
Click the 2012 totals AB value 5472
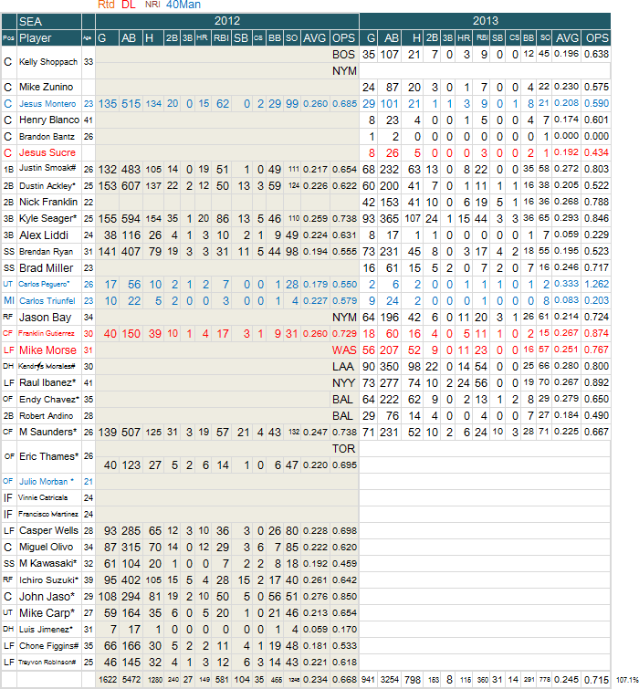(x=131, y=680)
